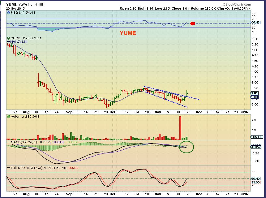
Task: Click the Volume 285.0K header value
Action: 203,8
